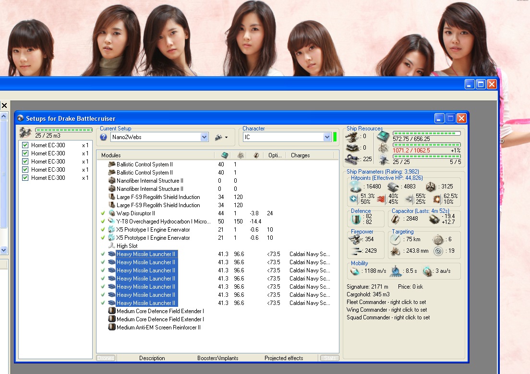The height and width of the screenshot is (374, 530).
Task: Click the powergrid resource icon
Action: [383, 148]
